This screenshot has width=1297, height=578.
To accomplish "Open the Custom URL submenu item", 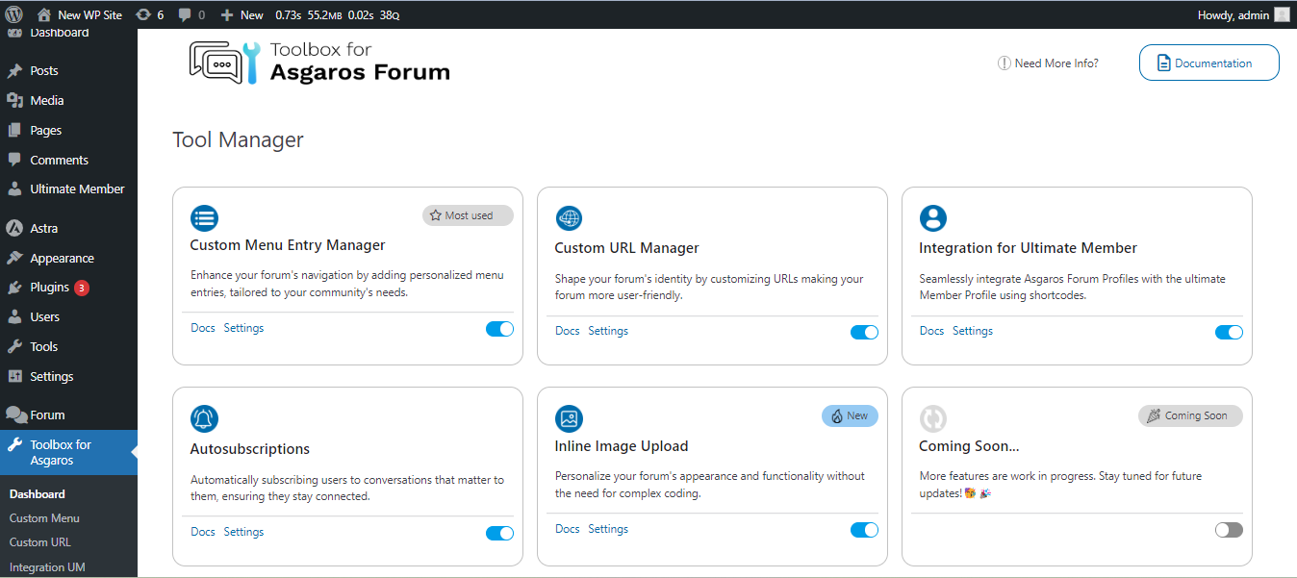I will coord(40,542).
